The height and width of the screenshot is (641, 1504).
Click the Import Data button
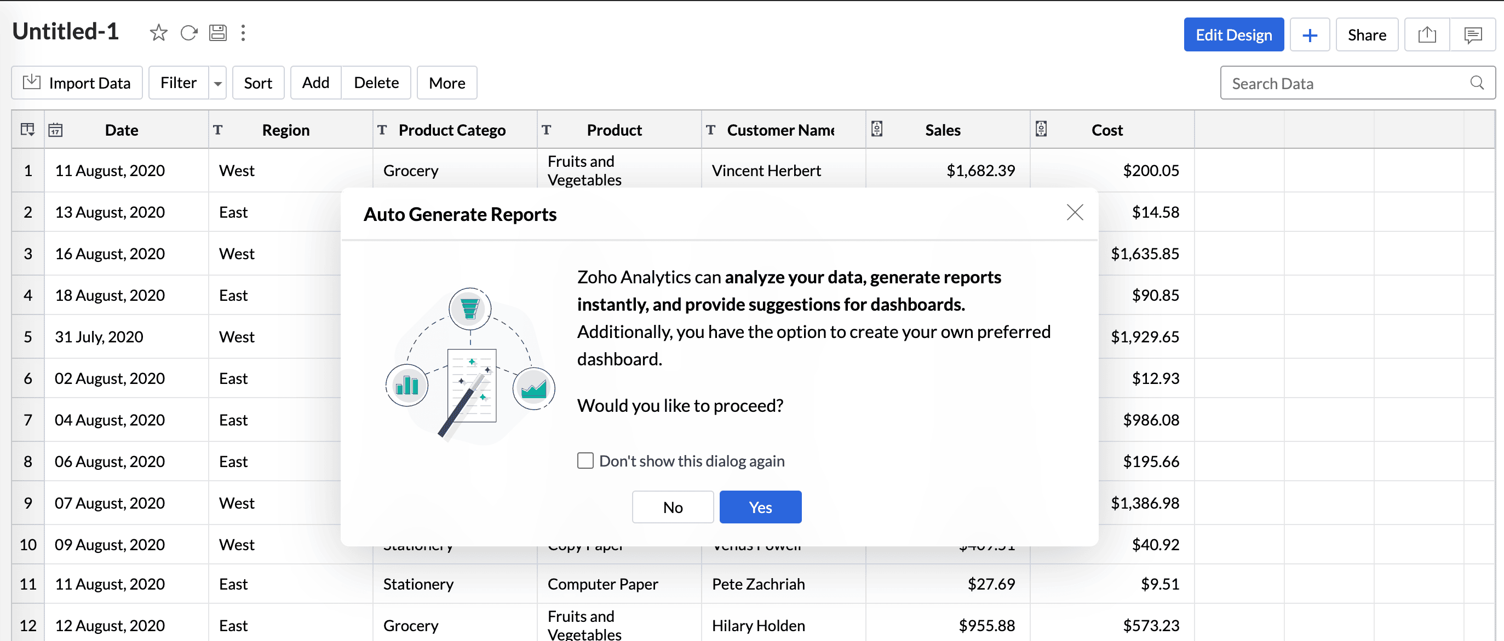(x=77, y=83)
